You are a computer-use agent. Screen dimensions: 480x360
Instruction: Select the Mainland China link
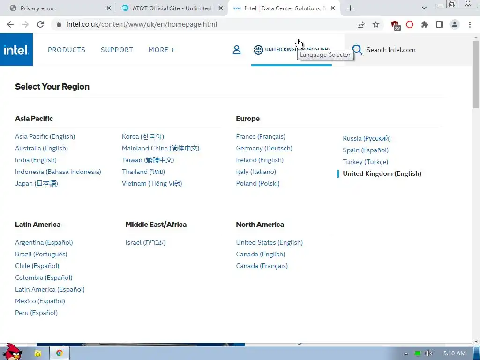point(160,148)
